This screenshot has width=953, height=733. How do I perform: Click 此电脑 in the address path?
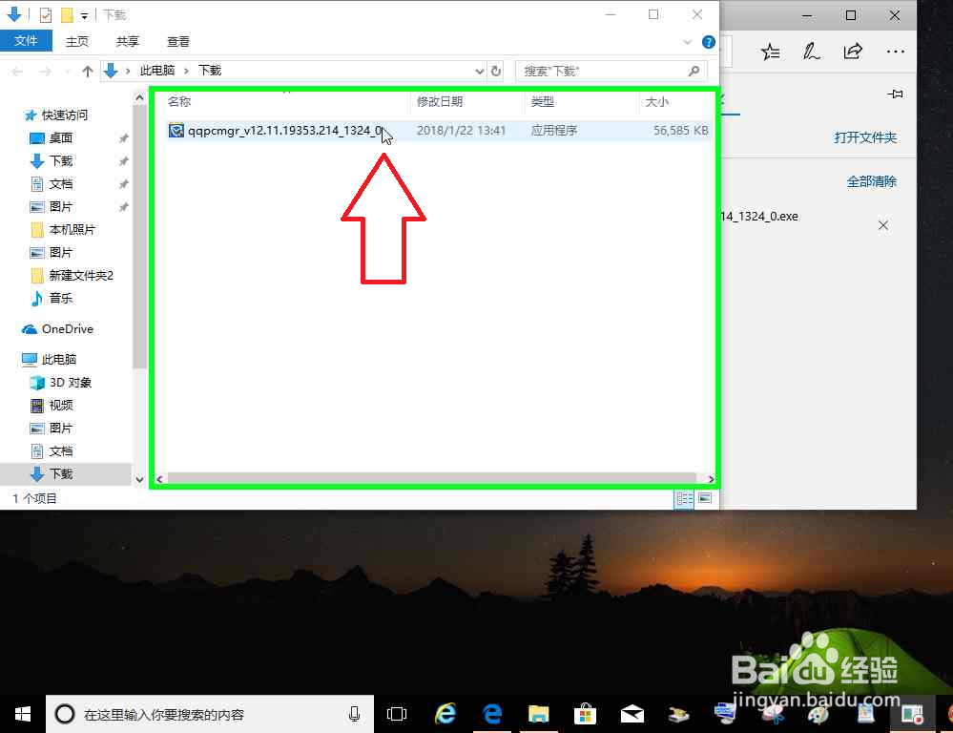click(x=157, y=71)
